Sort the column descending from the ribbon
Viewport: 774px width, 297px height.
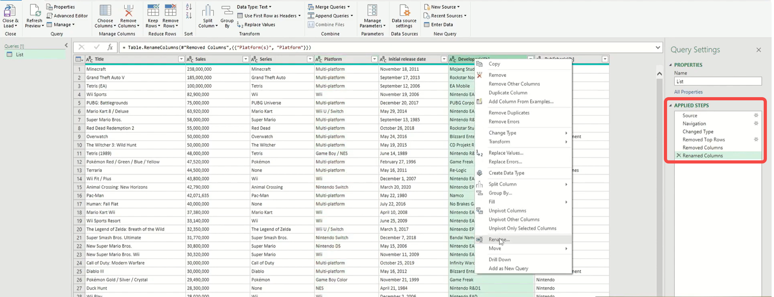point(189,16)
